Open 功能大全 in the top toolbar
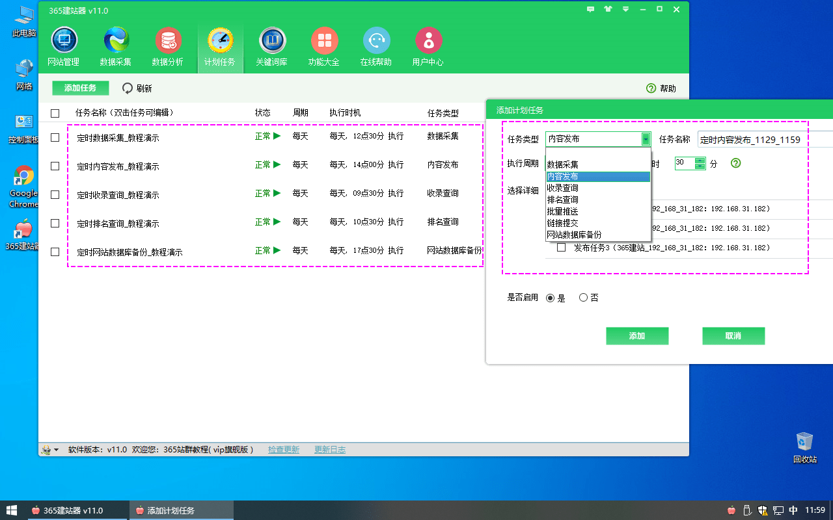 (x=324, y=47)
